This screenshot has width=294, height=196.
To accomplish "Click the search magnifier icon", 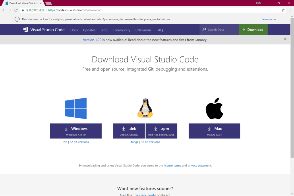I will tap(204, 30).
